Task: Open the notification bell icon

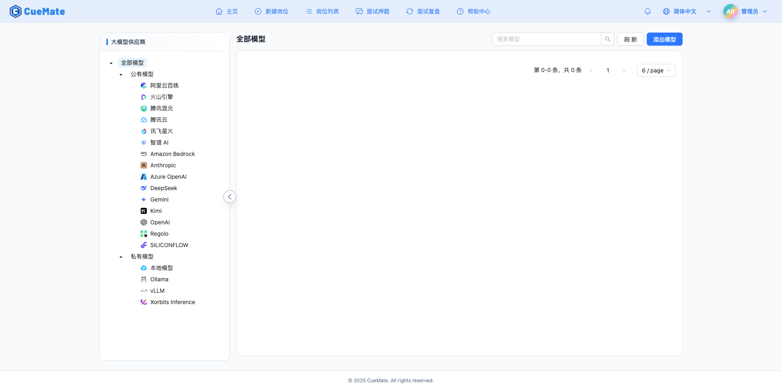Action: pos(647,11)
